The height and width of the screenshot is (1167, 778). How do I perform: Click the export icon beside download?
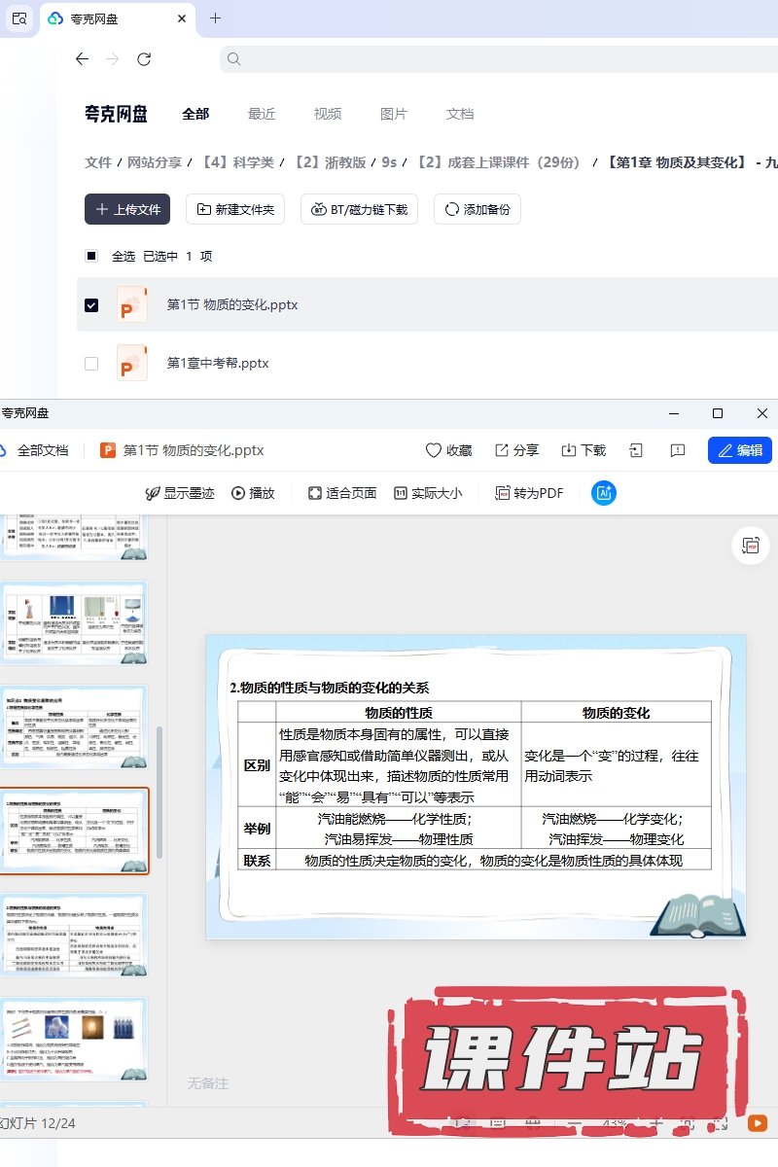tap(636, 450)
